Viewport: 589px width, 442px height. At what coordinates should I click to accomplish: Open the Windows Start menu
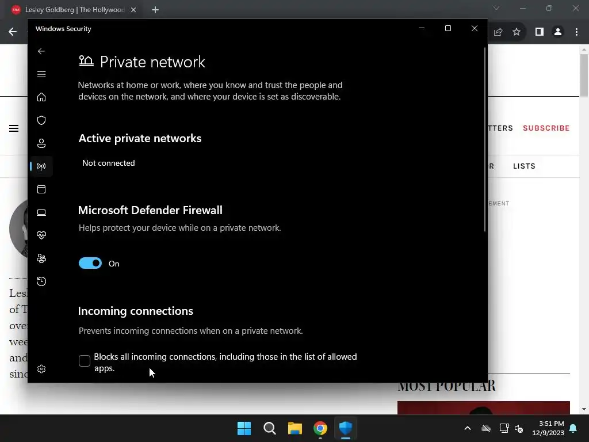(x=244, y=428)
